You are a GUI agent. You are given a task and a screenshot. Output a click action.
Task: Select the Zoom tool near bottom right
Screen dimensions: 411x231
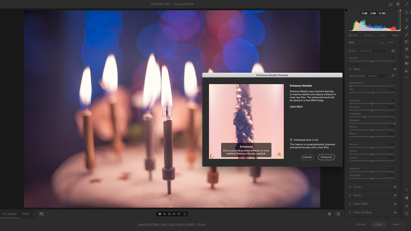pos(407,190)
